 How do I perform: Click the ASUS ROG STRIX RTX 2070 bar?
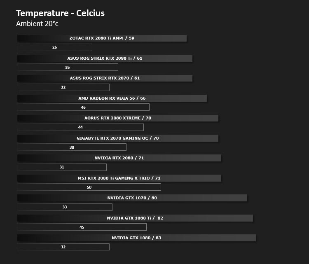point(105,78)
